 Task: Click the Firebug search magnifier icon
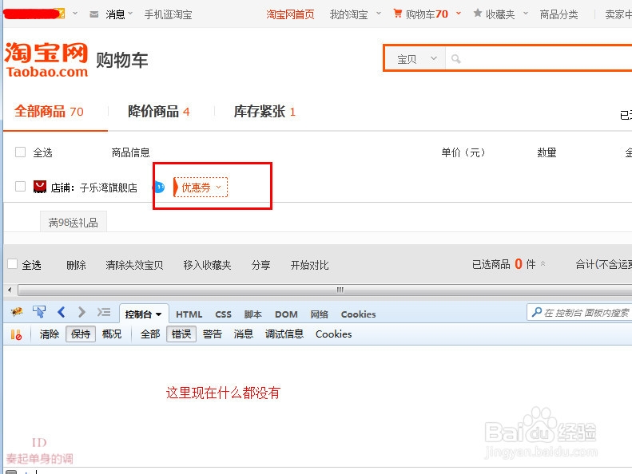(x=536, y=313)
